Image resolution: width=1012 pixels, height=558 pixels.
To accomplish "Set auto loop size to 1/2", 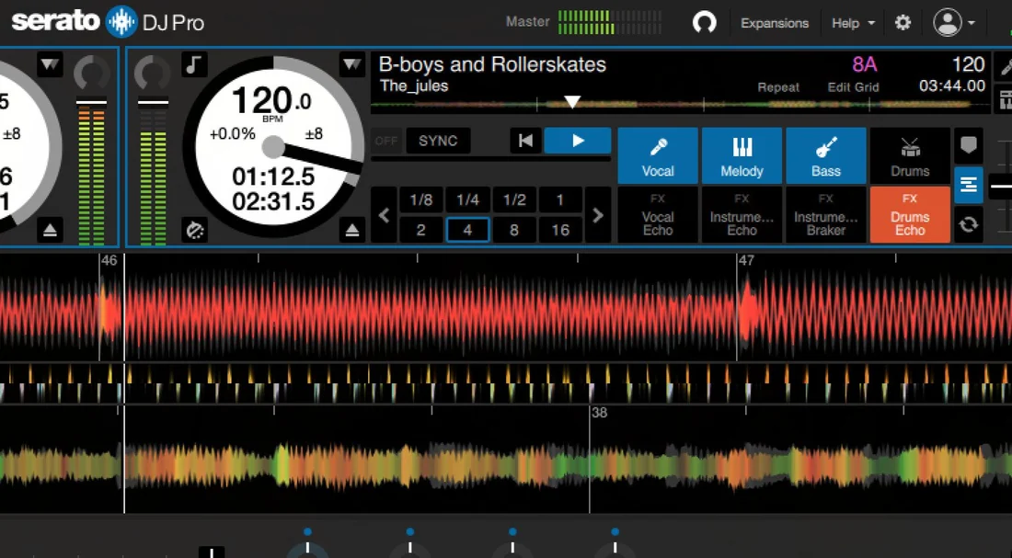I will point(514,200).
